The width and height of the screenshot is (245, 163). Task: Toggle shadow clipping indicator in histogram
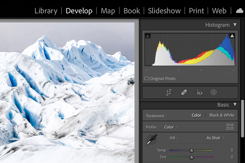tap(148, 36)
